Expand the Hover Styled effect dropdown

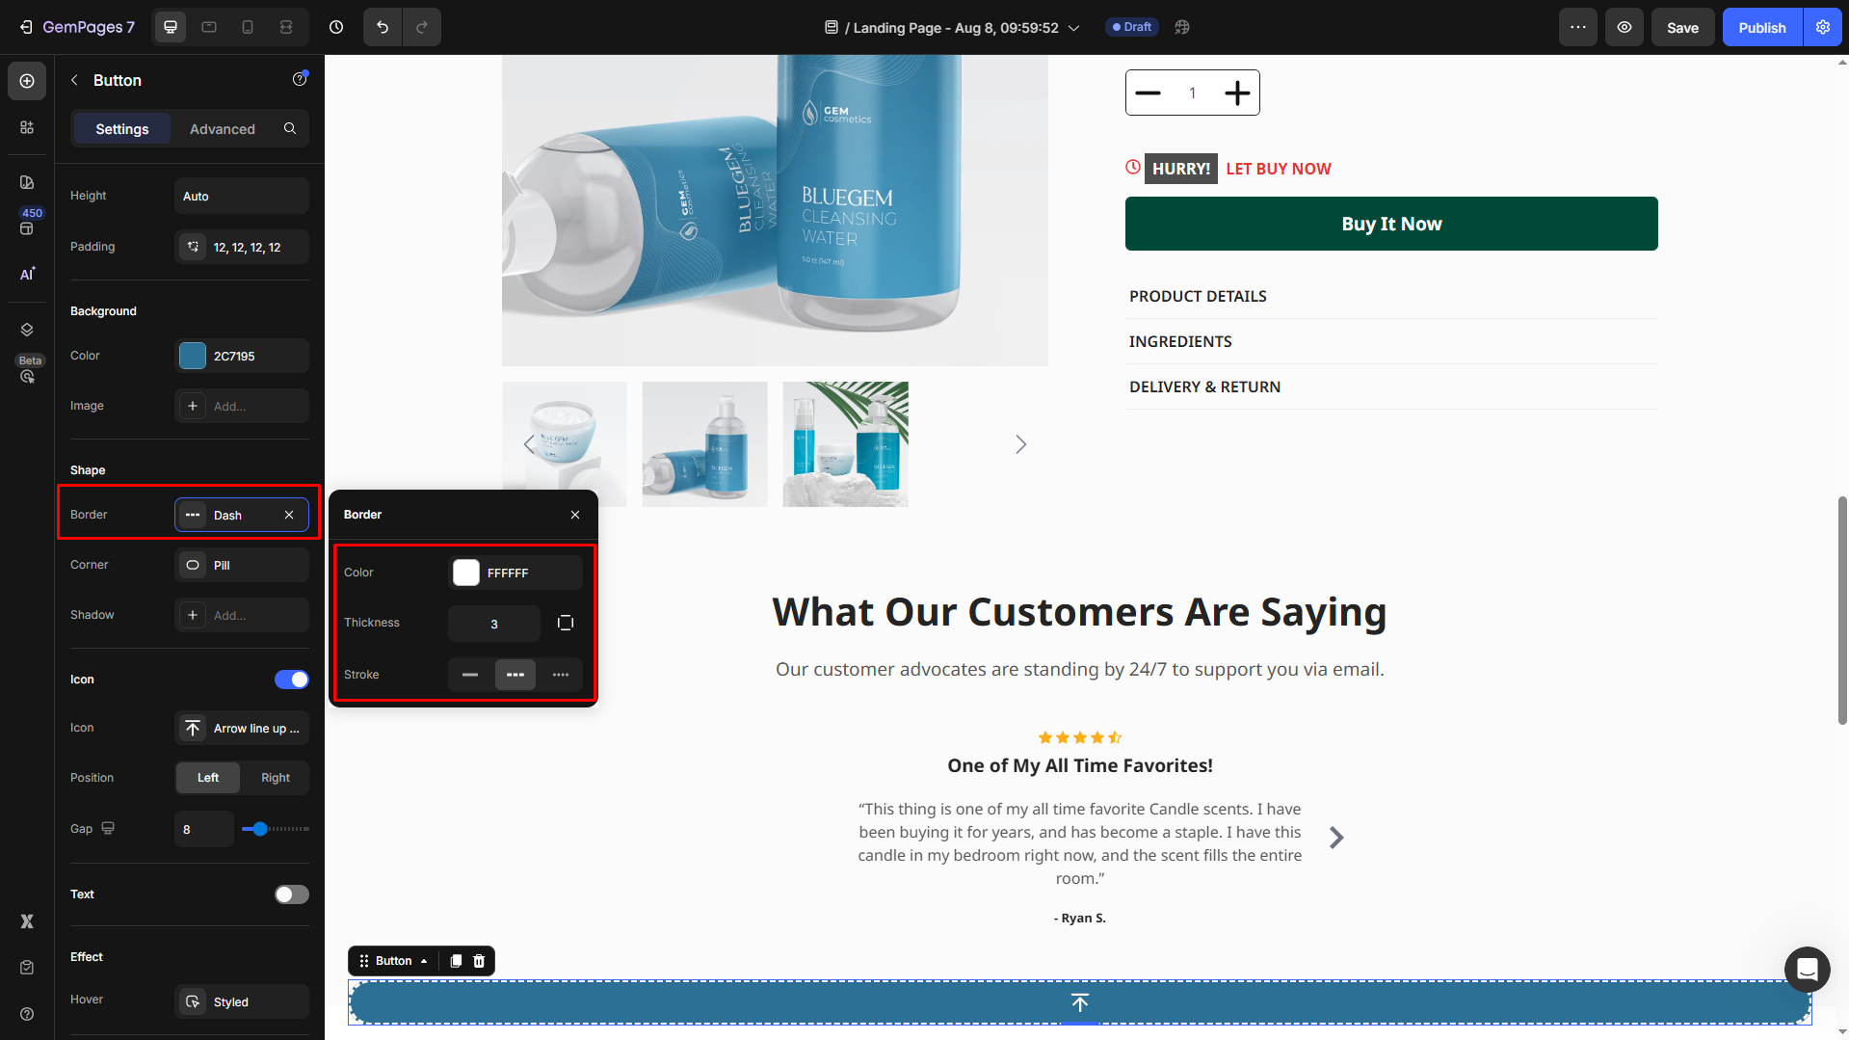tap(242, 1001)
